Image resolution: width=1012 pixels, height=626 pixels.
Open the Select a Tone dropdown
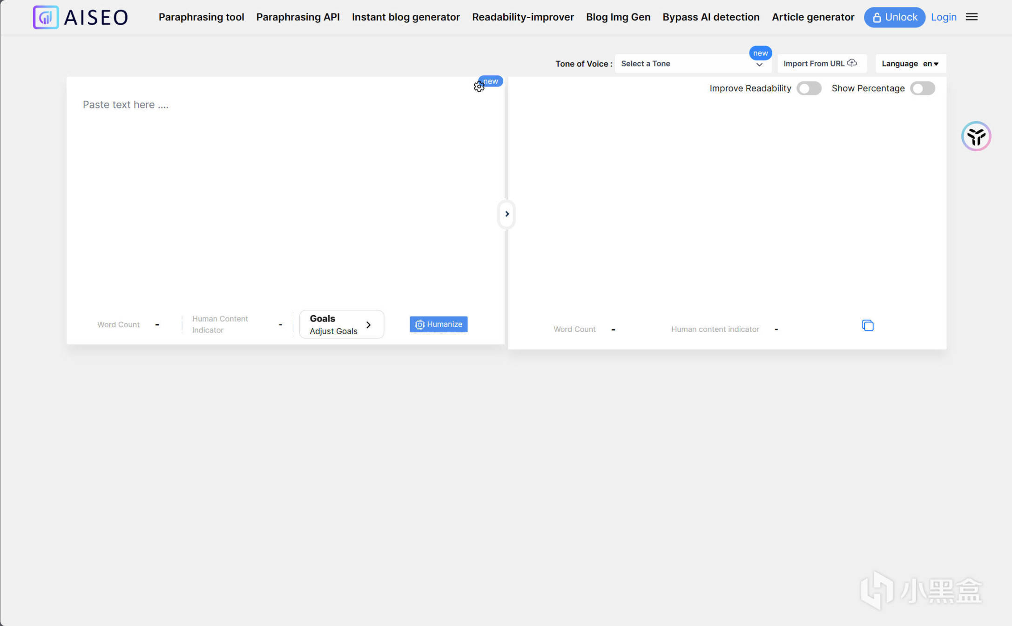click(x=691, y=64)
